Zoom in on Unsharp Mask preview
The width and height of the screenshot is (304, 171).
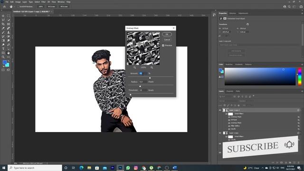click(x=152, y=67)
